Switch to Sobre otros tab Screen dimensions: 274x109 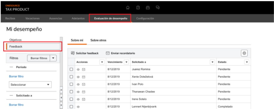98,40
